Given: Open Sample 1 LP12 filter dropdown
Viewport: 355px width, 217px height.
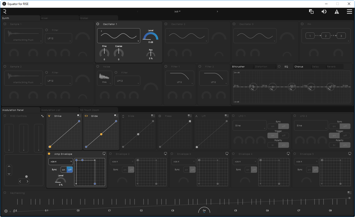Looking at the screenshot, I should [58, 38].
